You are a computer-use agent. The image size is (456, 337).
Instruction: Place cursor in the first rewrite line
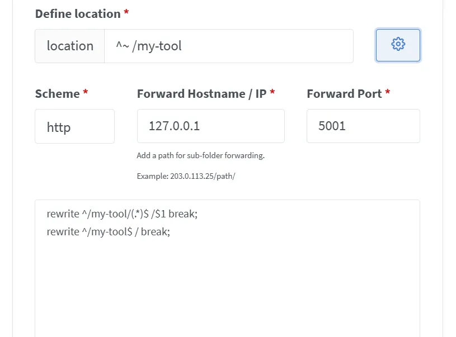pyautogui.click(x=122, y=213)
